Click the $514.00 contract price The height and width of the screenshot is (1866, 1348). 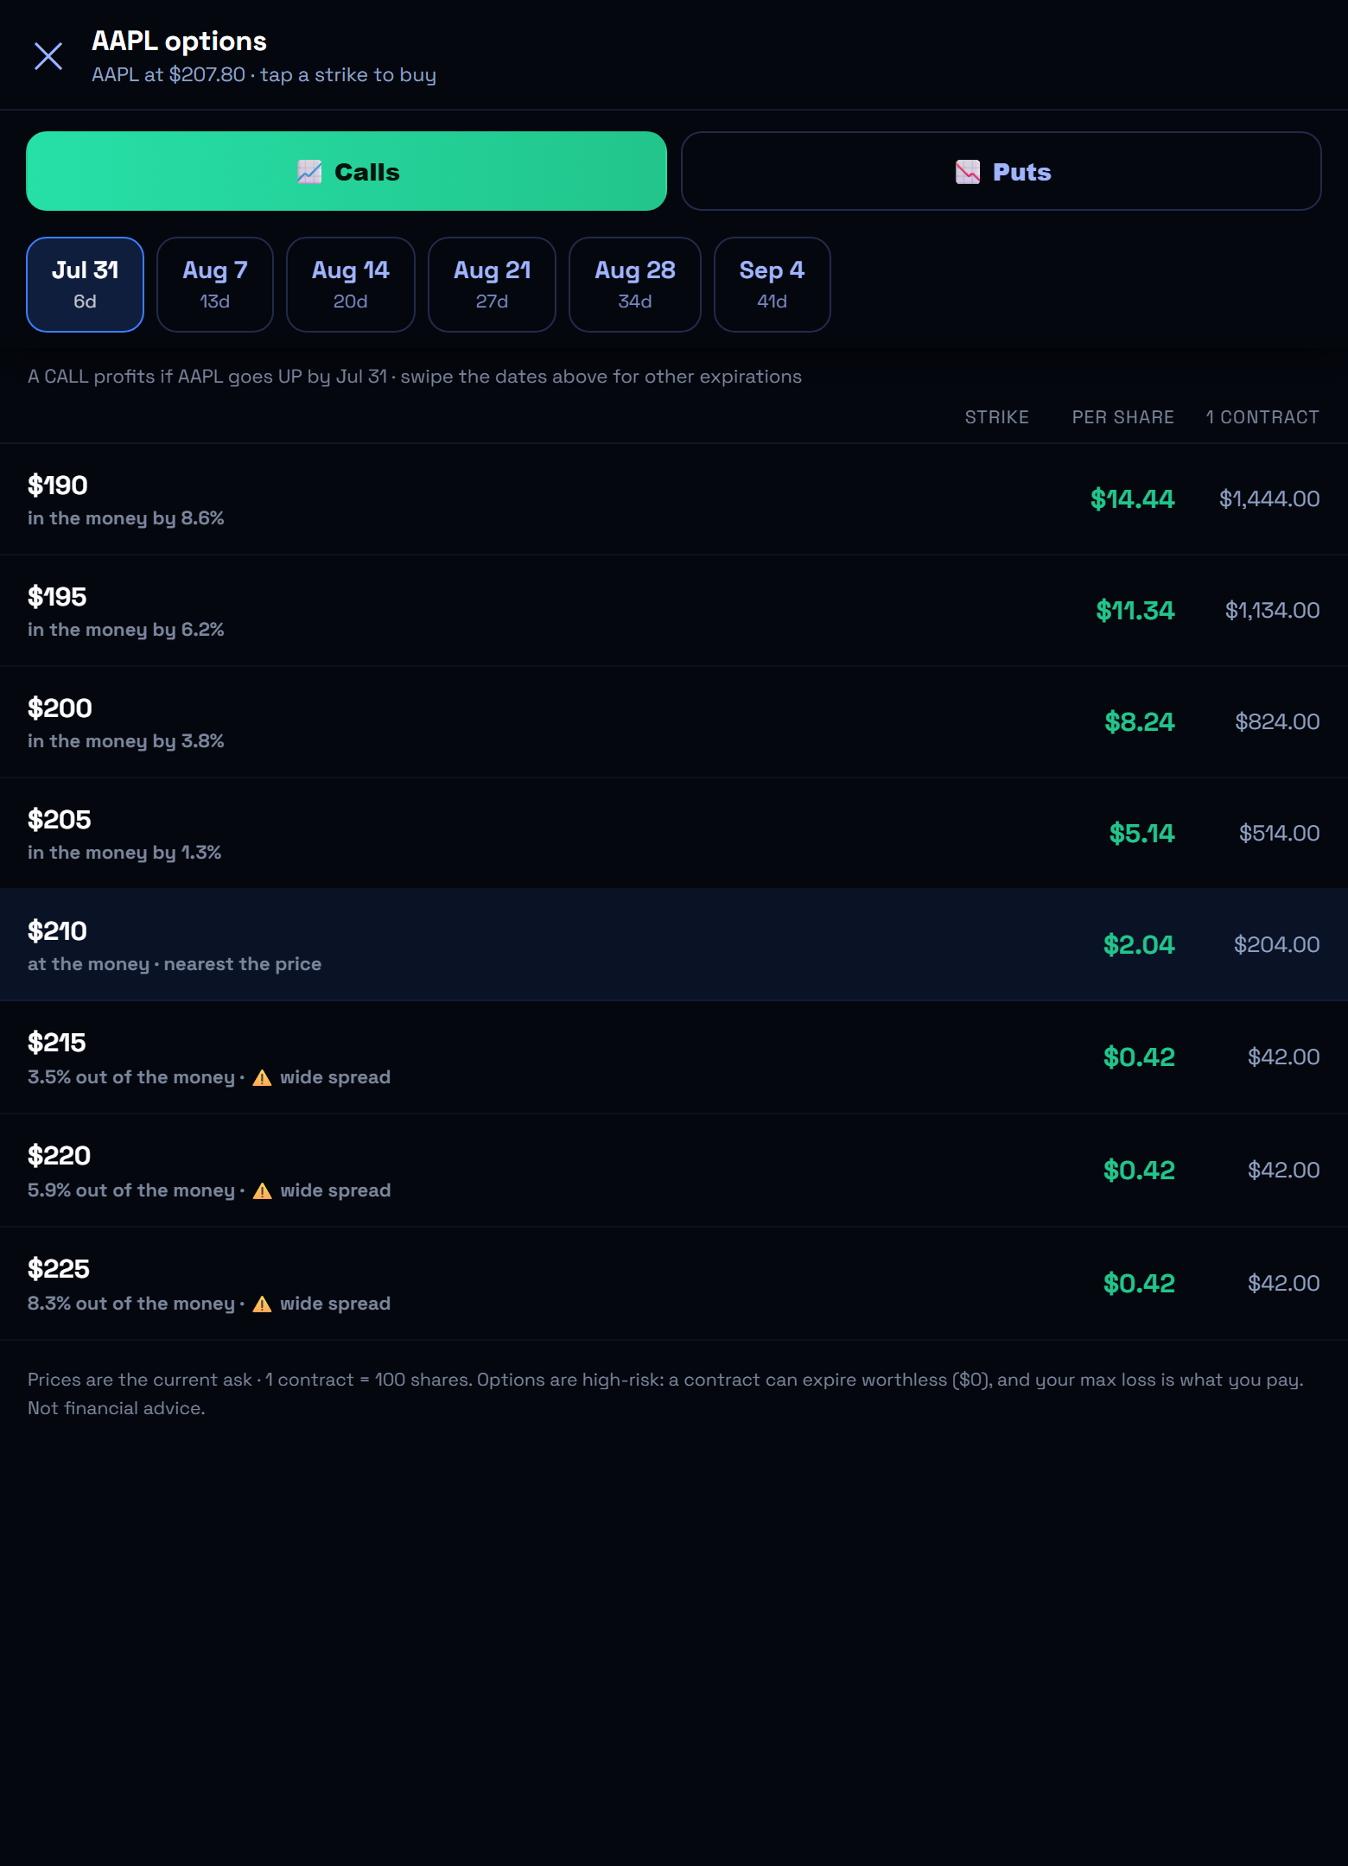click(1279, 833)
